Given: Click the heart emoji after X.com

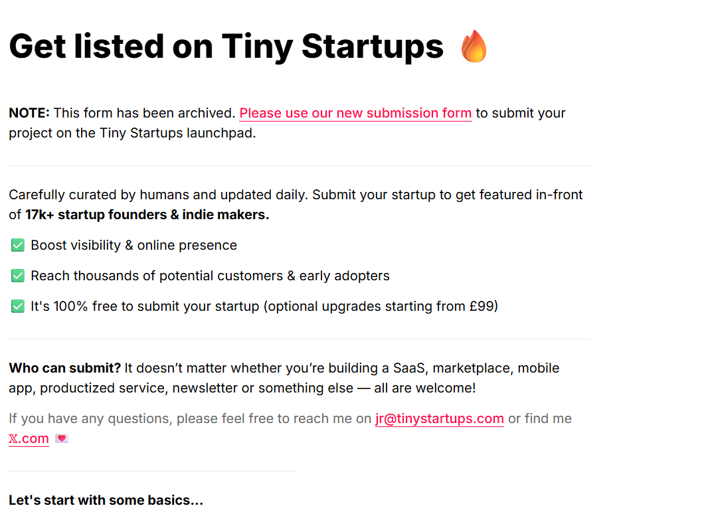Looking at the screenshot, I should (x=62, y=438).
